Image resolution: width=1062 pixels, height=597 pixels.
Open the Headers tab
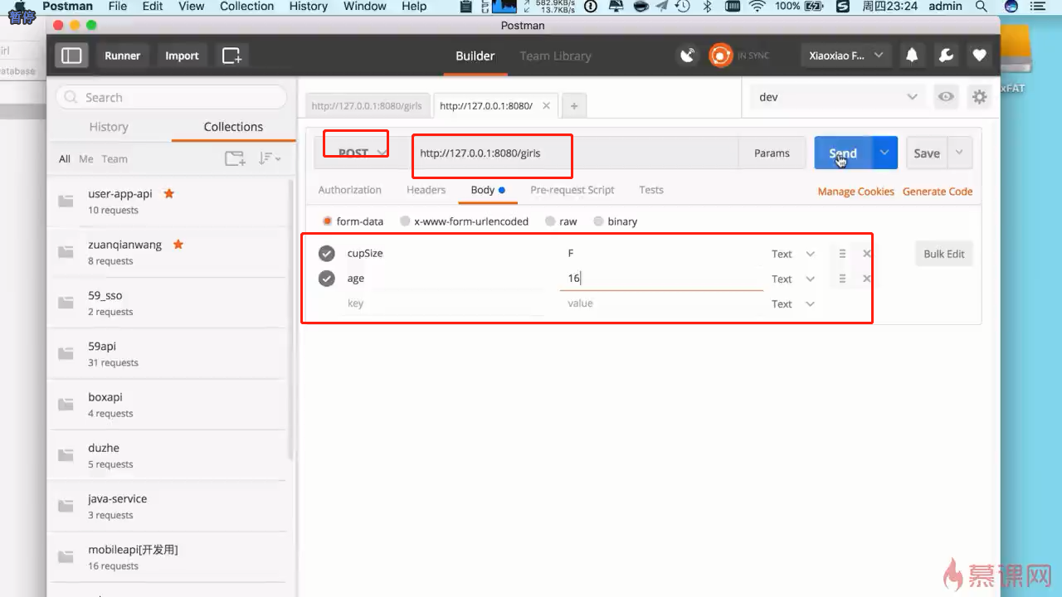click(426, 190)
